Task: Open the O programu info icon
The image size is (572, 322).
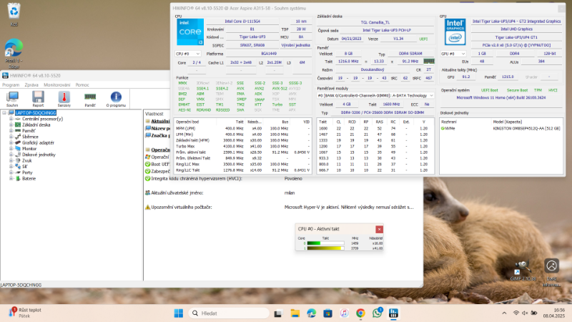Action: tap(116, 99)
